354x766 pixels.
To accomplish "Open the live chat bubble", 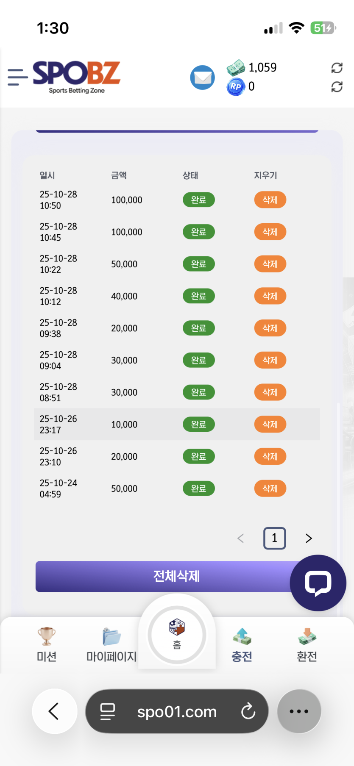I will pos(318,583).
